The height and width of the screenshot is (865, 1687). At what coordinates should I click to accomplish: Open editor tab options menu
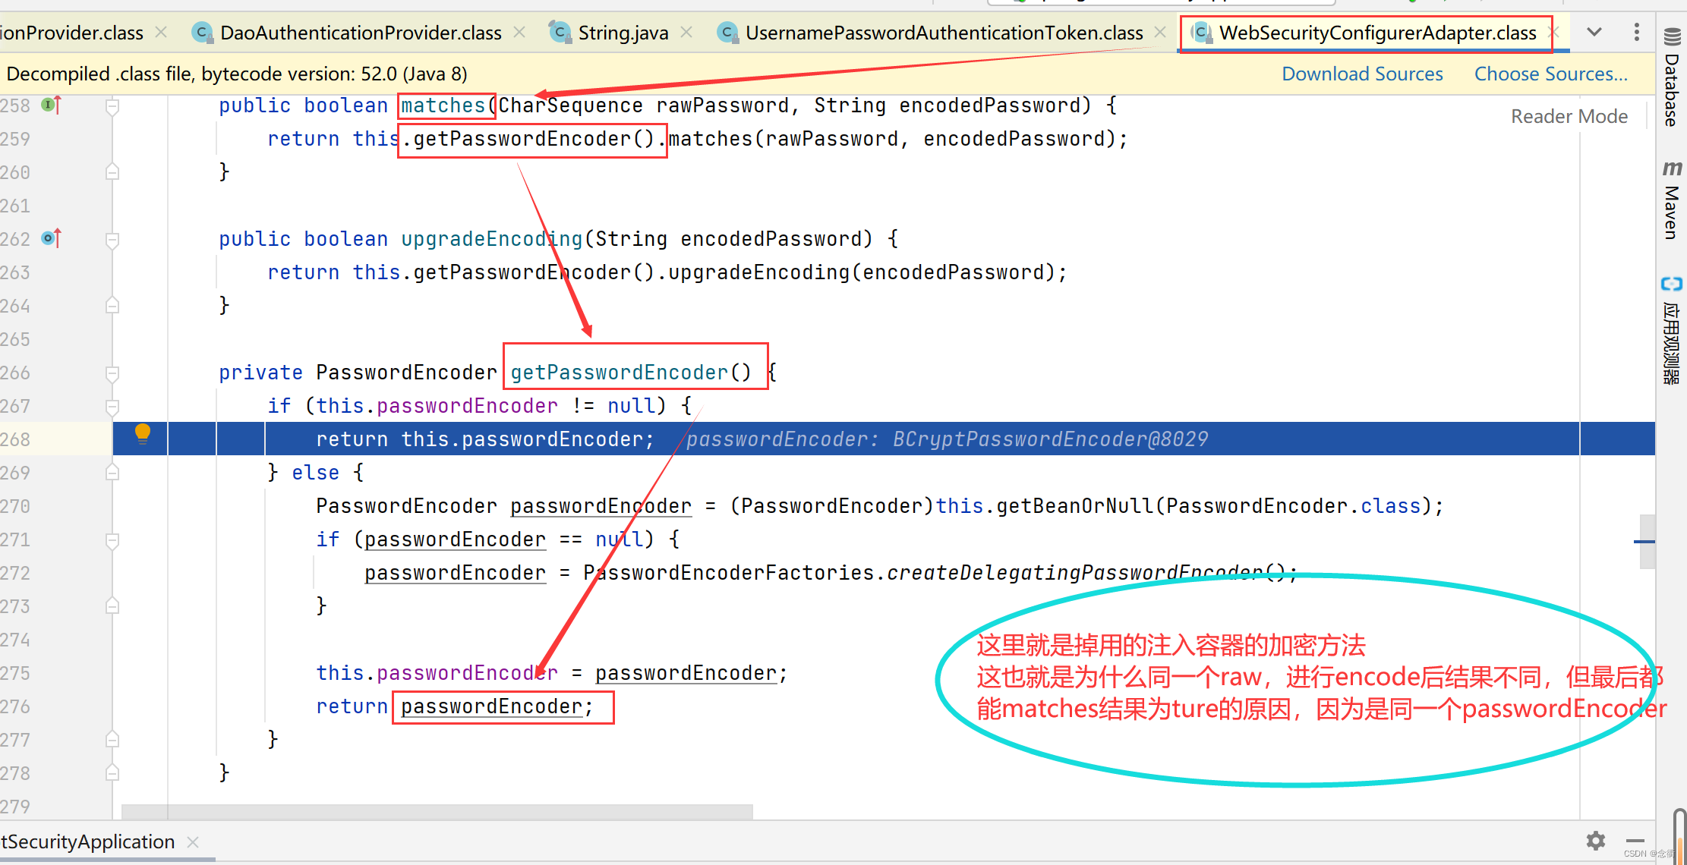click(1636, 32)
